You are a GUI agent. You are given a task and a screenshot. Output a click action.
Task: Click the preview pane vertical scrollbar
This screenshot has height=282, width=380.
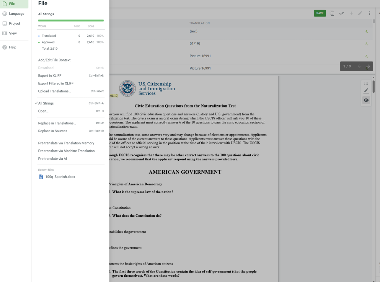coord(374,87)
